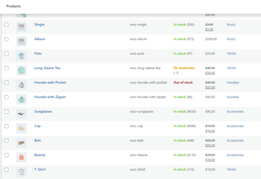261x179 pixels.
Task: Open the Album product link
Action: coord(40,39)
